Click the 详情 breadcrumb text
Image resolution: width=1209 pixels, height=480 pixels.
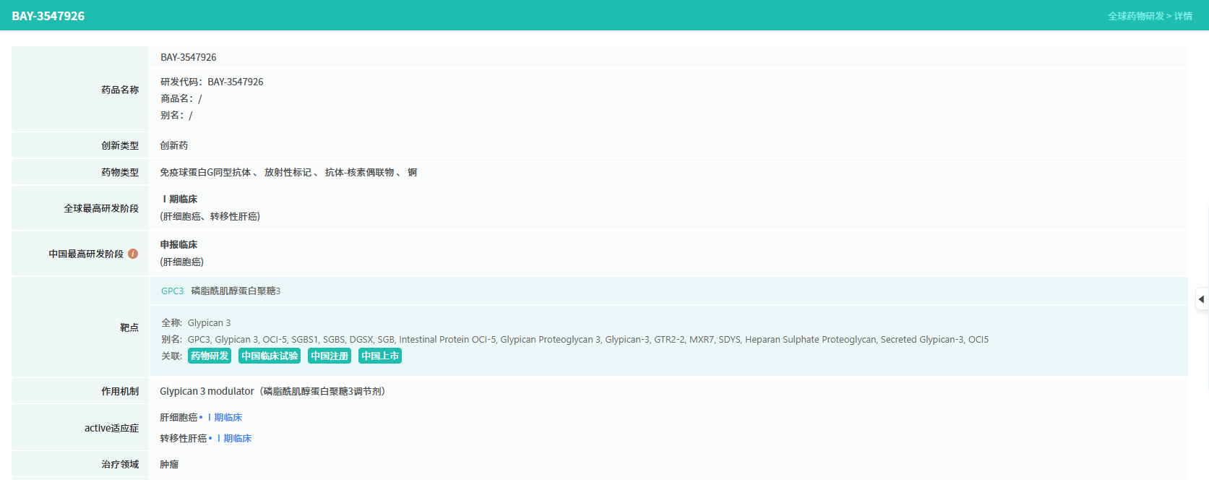[1184, 16]
